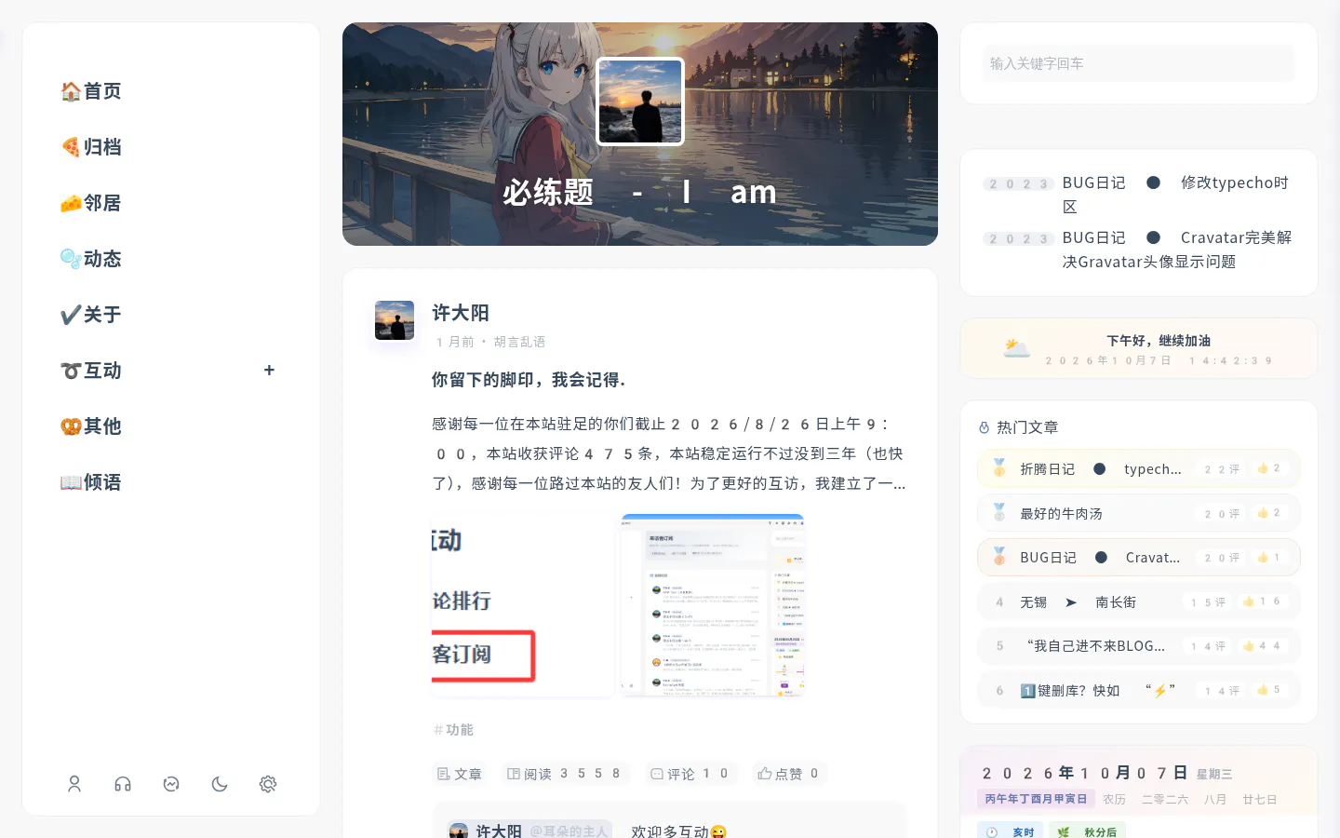
Task: Open 动态 in sidebar menu
Action: pos(91,259)
